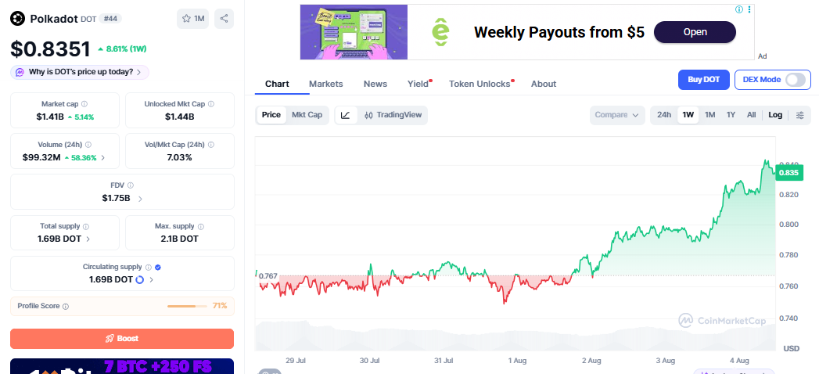The image size is (819, 374).
Task: Click the $1.44B unlocked market cap value
Action: pyautogui.click(x=180, y=117)
